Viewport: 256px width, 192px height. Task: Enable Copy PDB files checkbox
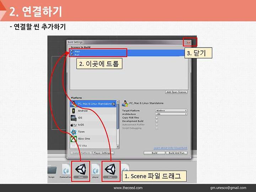click(x=157, y=118)
